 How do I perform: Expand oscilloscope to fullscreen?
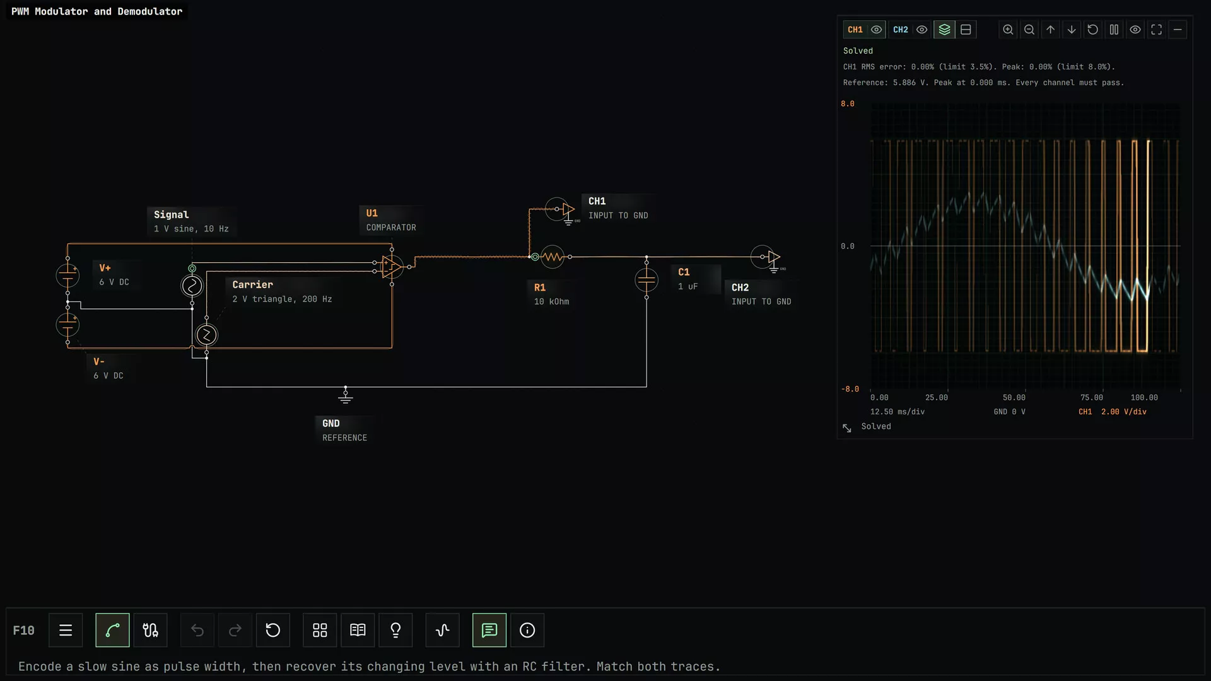click(x=1156, y=30)
